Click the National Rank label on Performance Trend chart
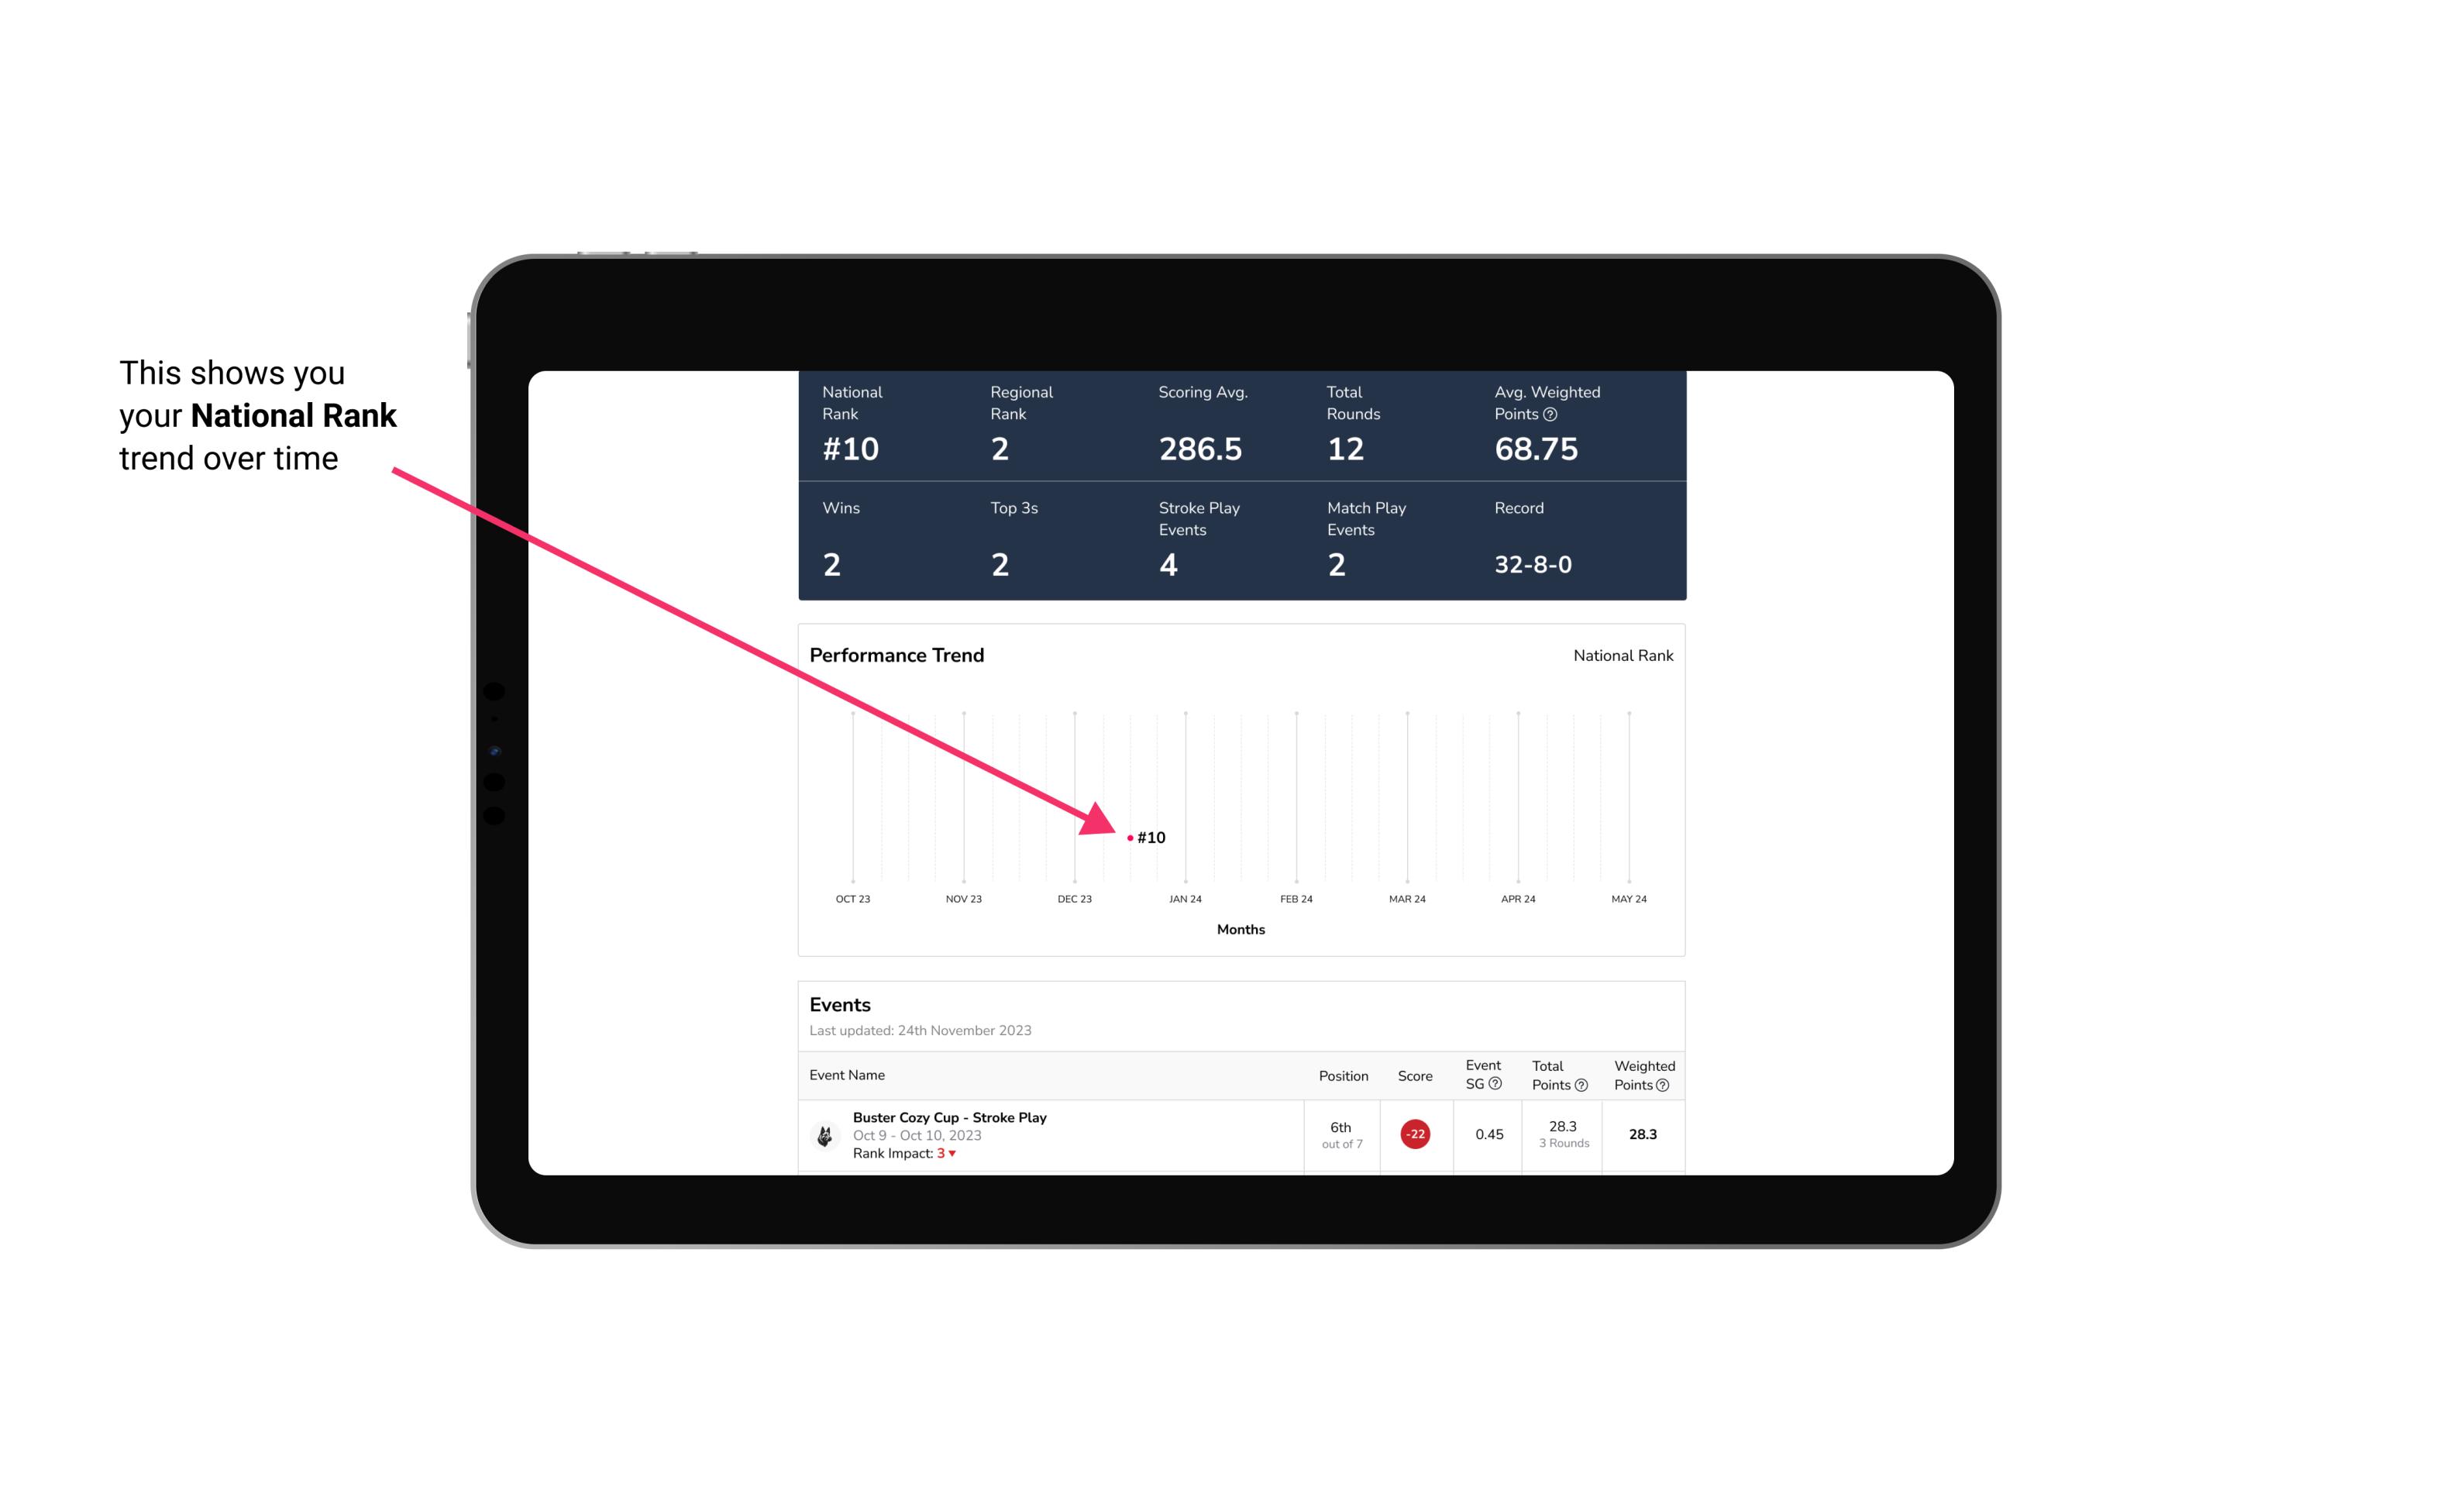 pyautogui.click(x=1621, y=655)
